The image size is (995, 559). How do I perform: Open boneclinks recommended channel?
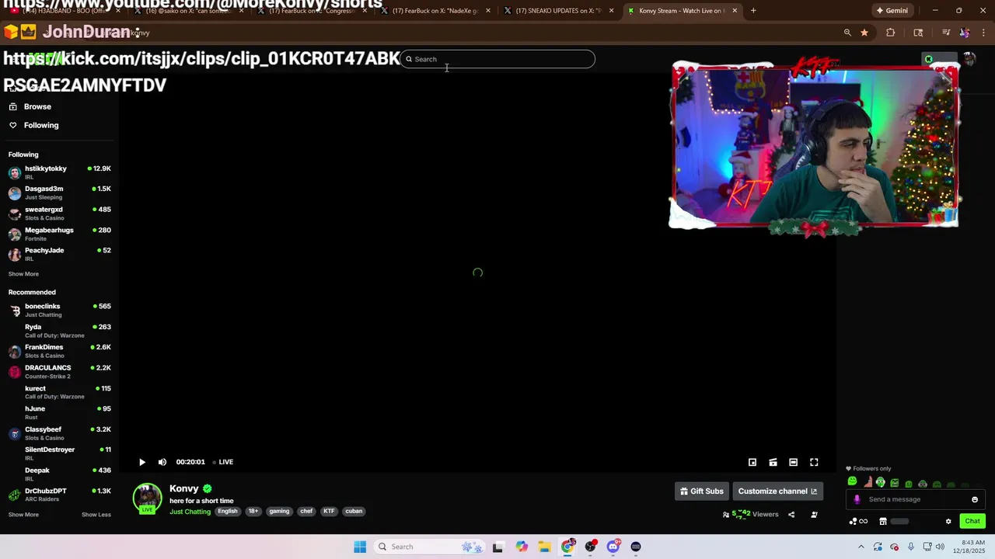(59, 310)
